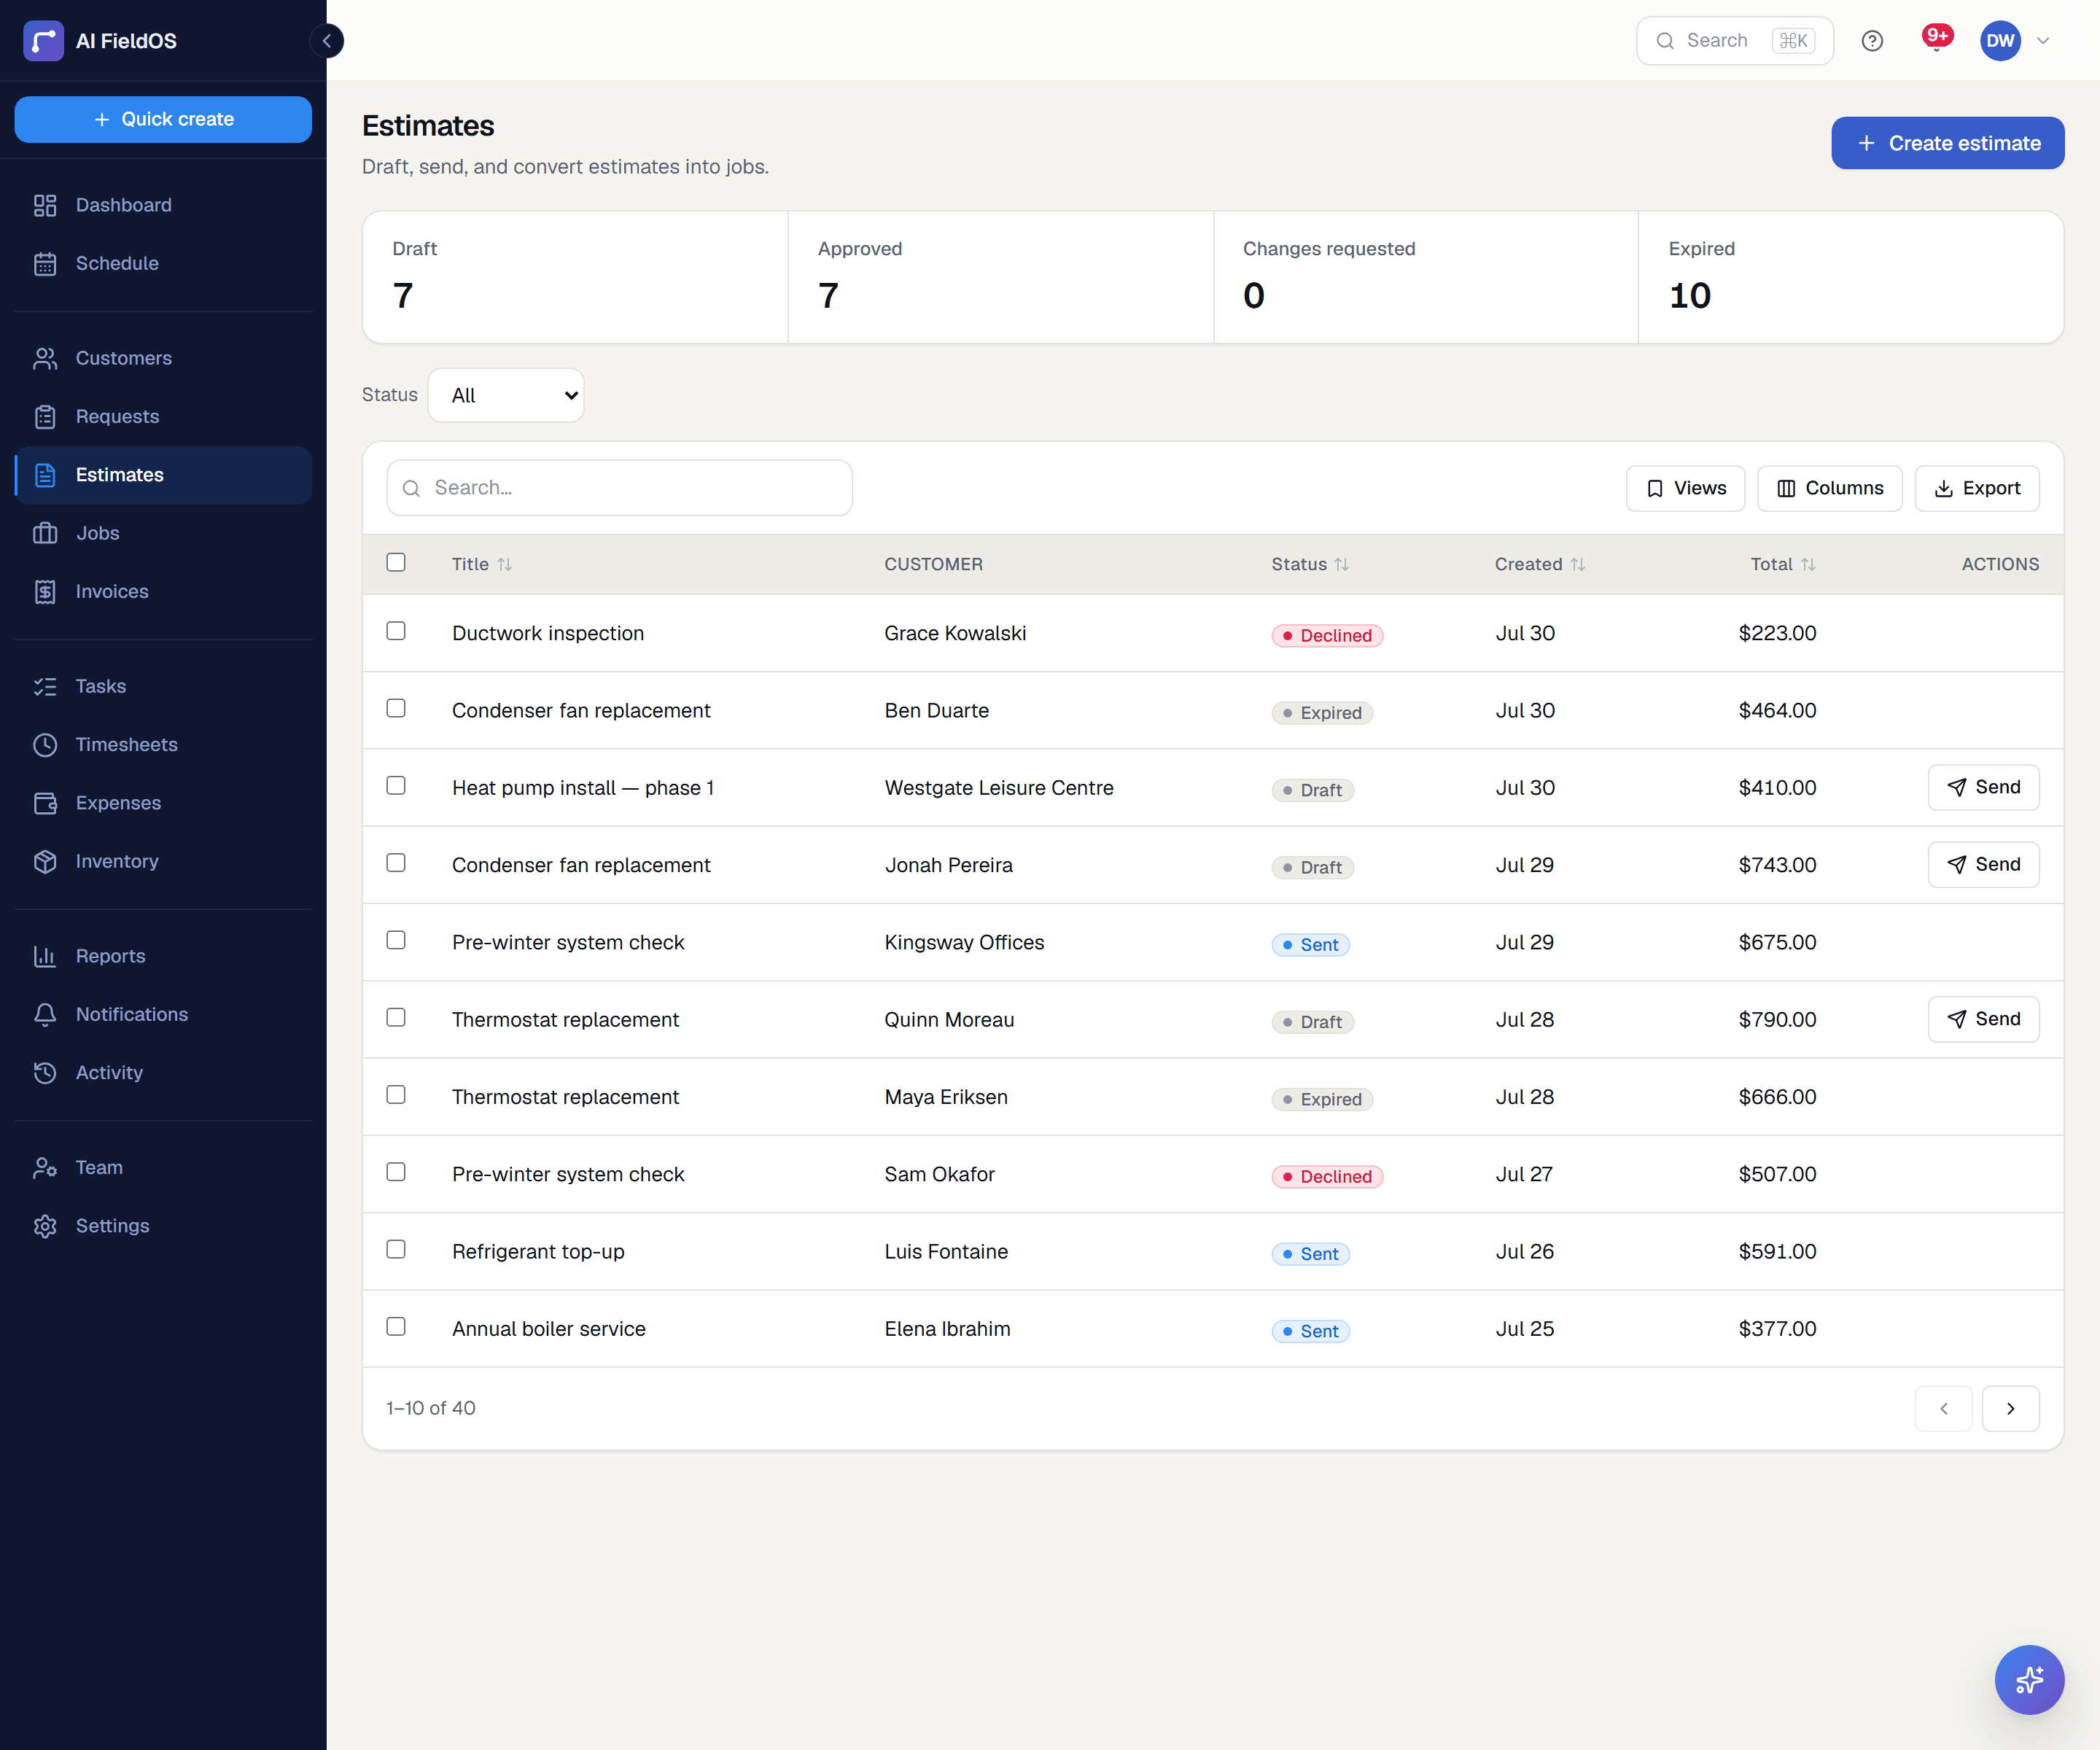
Task: Click the Invoices receipt icon
Action: (45, 592)
